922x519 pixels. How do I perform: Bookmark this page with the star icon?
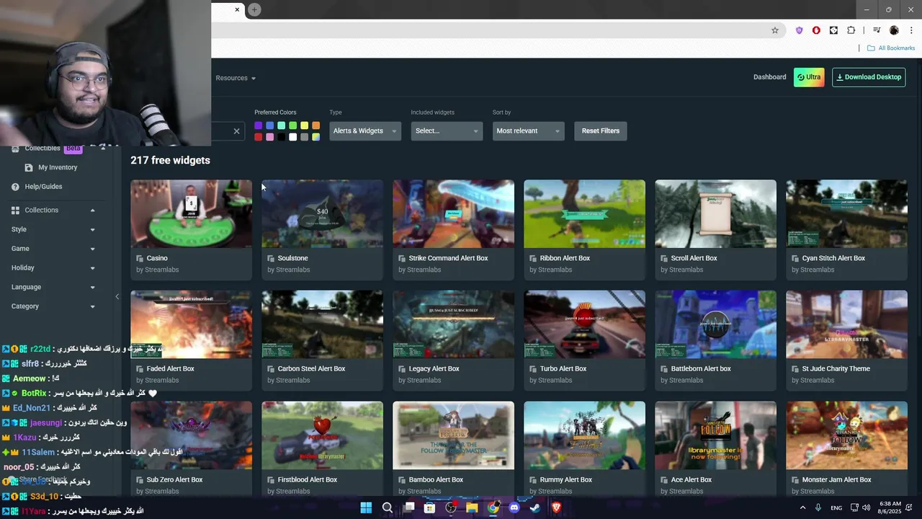[x=775, y=30]
